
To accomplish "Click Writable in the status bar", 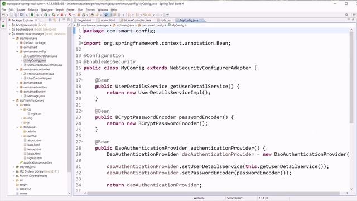I will [x=199, y=198].
